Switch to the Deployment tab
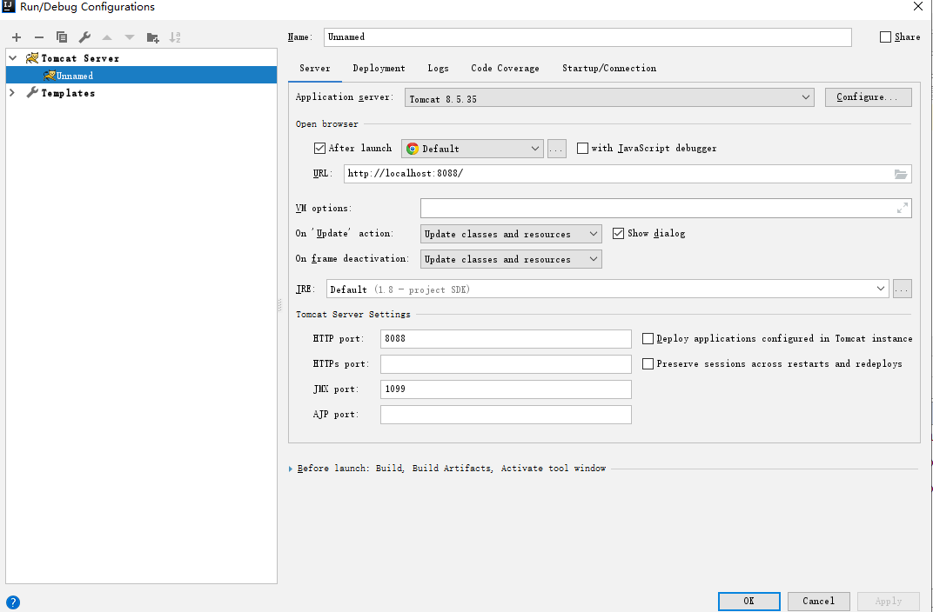This screenshot has width=933, height=612. tap(379, 69)
